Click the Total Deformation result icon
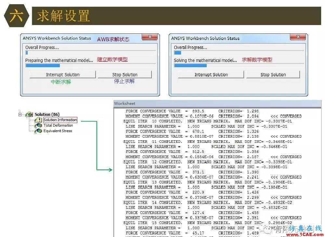 tap(38, 125)
